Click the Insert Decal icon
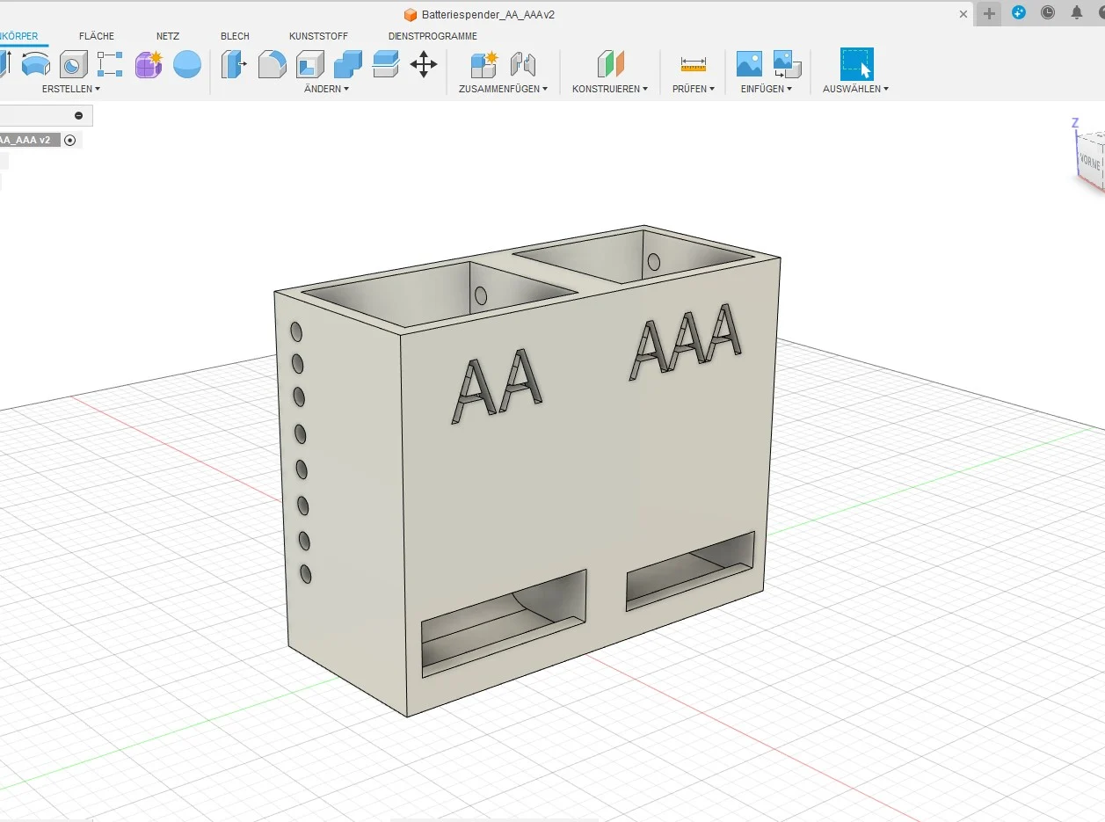Viewport: 1105px width, 822px height. [787, 64]
